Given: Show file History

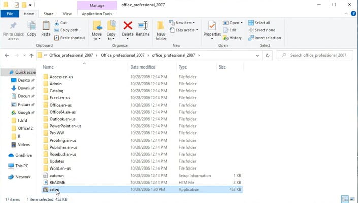Looking at the screenshot, I should (232, 38).
